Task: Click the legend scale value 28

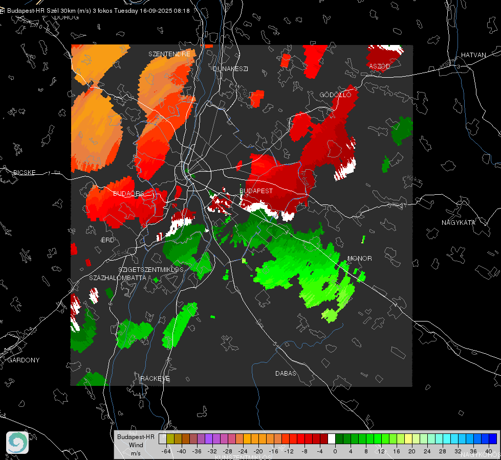Action: pos(442,451)
